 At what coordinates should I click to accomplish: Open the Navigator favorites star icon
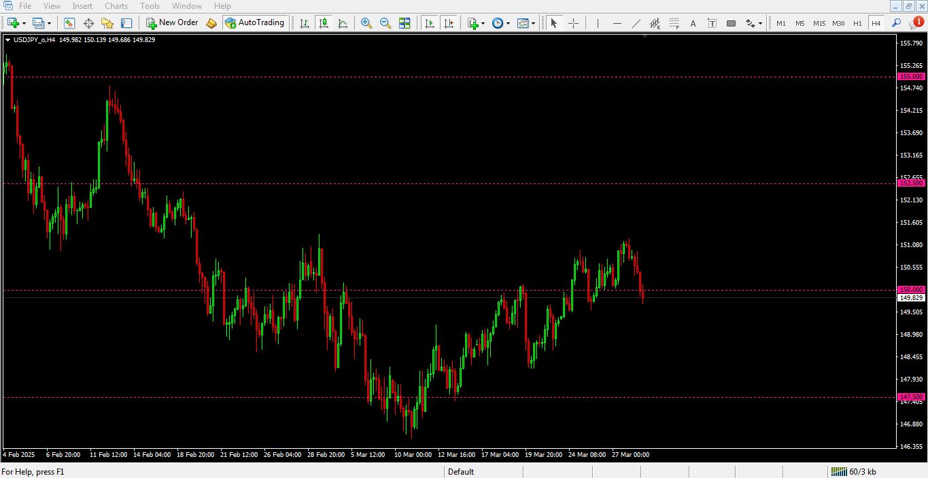point(107,23)
